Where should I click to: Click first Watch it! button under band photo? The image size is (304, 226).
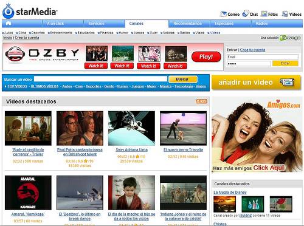tap(96, 66)
